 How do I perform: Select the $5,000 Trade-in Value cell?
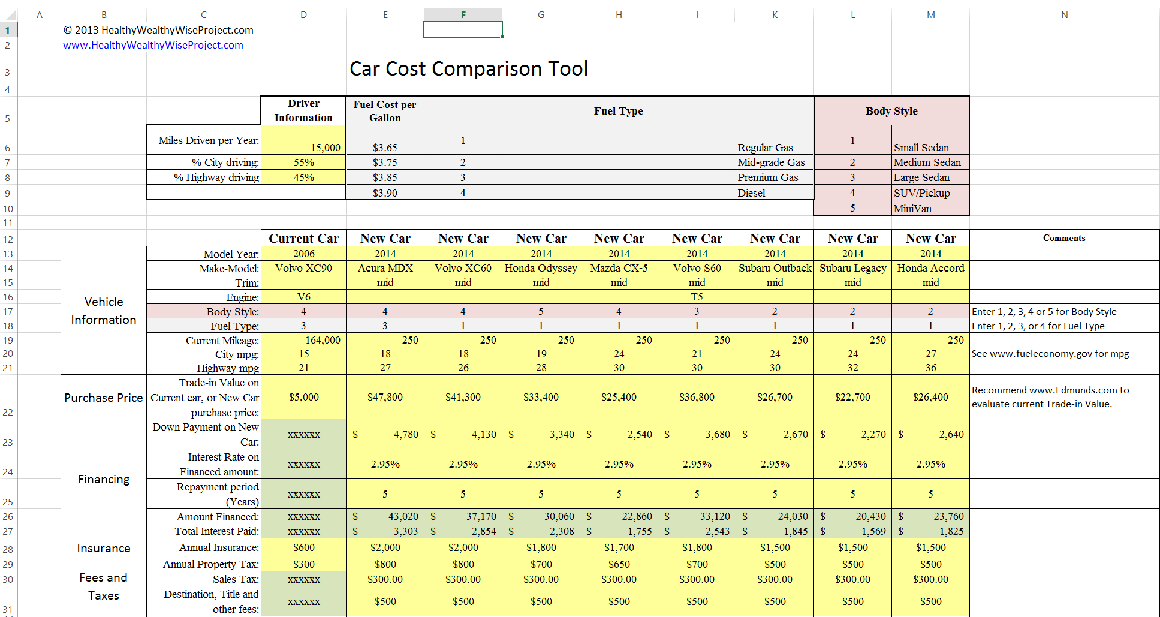coord(303,397)
